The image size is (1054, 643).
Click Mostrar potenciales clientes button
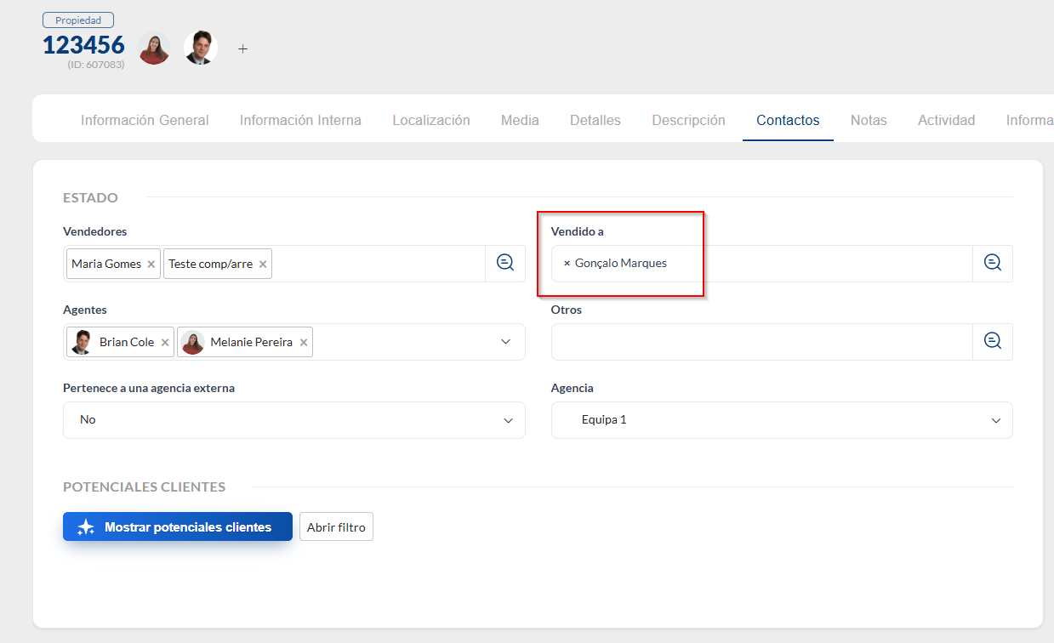[x=178, y=526]
